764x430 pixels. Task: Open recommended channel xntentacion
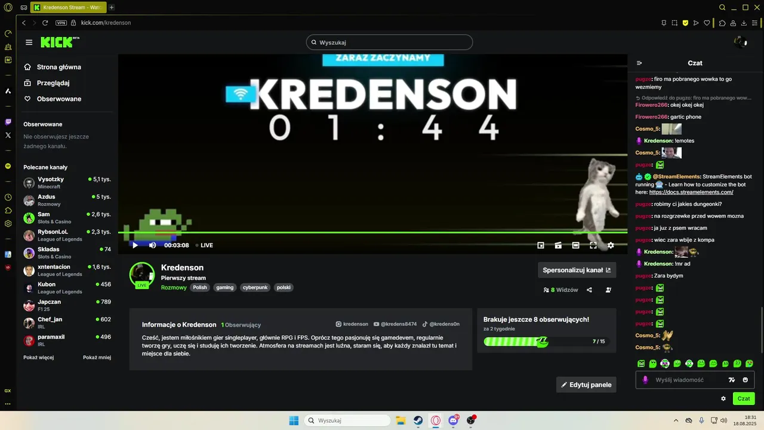coord(67,271)
